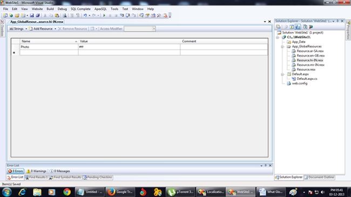Click the empty Name cell in new row
351x197 pixels.
pos(49,52)
